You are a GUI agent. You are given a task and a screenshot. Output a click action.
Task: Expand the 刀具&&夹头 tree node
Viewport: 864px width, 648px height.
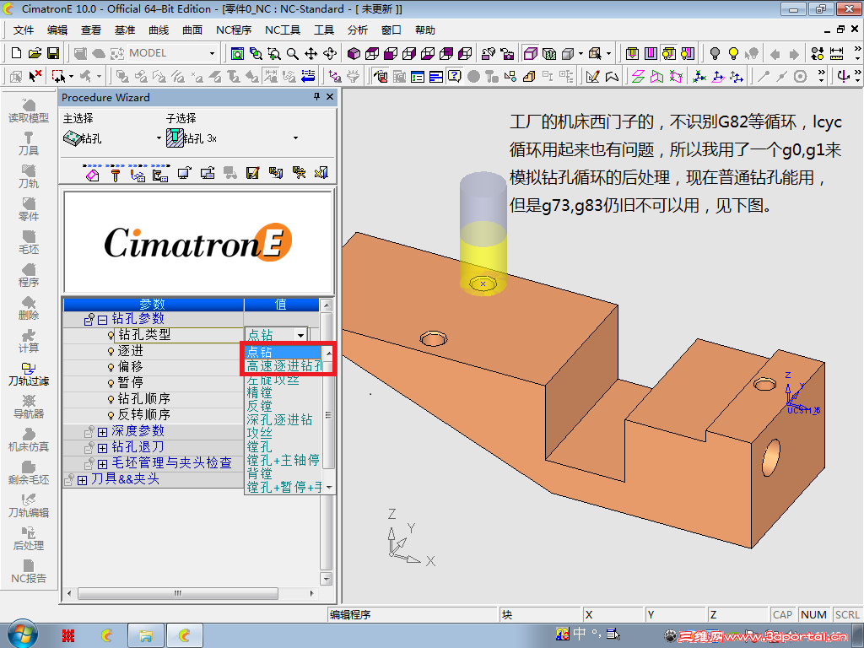pos(82,480)
